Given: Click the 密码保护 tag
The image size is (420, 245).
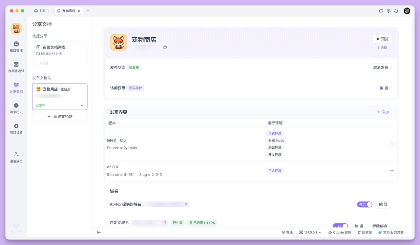Looking at the screenshot, I should tap(136, 88).
